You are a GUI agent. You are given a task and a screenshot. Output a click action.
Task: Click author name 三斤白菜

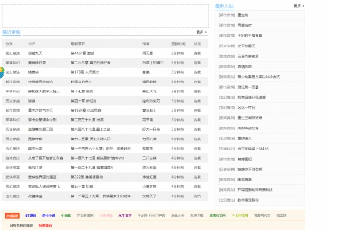pos(150,158)
